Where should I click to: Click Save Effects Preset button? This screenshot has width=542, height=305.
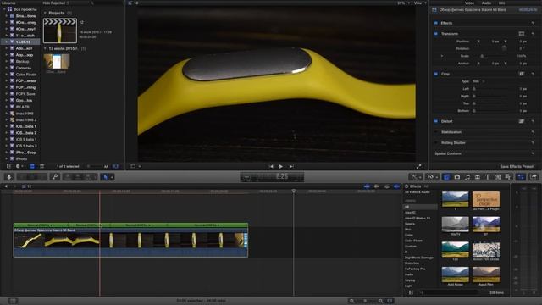coord(517,166)
